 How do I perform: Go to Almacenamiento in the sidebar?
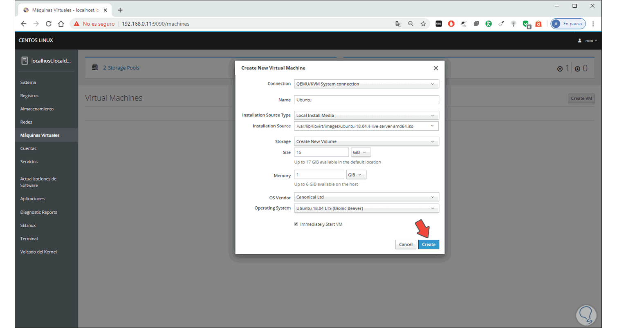(37, 109)
